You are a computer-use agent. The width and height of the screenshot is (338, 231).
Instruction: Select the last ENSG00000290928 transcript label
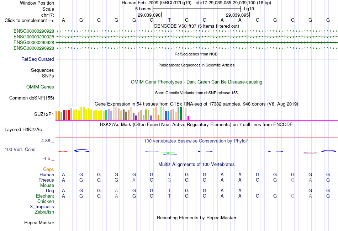[34, 48]
